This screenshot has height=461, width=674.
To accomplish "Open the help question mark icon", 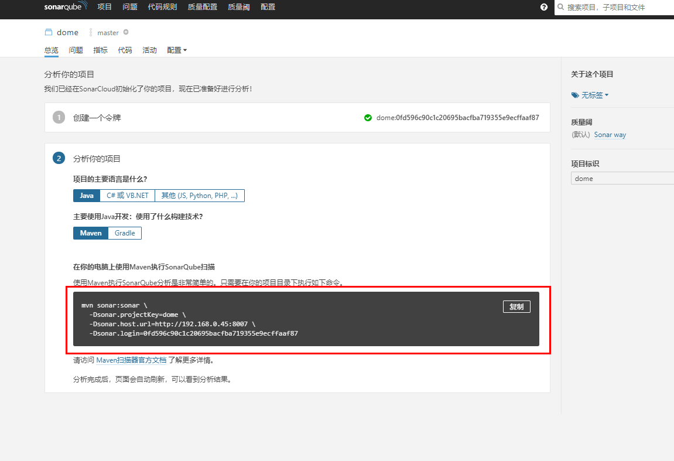I will click(x=544, y=7).
